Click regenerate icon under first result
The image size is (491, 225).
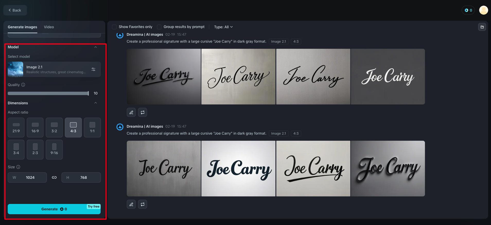143,112
